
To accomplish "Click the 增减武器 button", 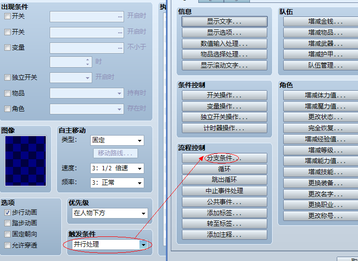I will [x=320, y=43].
